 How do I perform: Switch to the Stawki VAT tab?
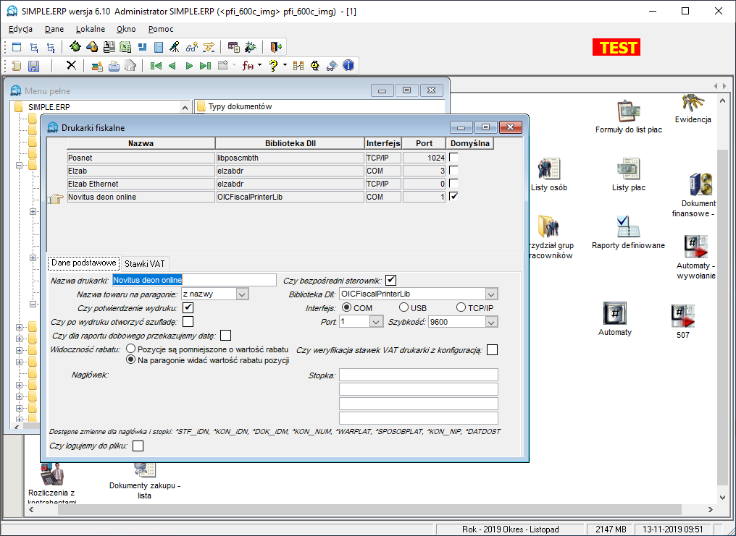click(145, 264)
